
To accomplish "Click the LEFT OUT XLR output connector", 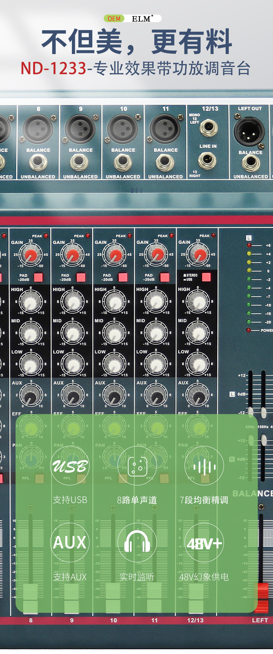I will coord(249,131).
